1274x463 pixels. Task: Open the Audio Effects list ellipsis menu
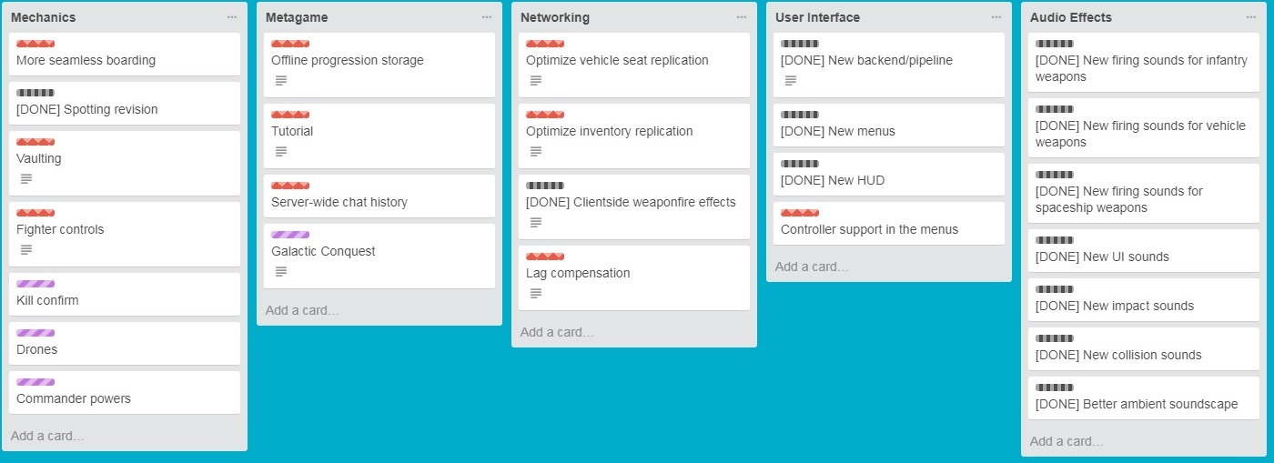point(1251,17)
